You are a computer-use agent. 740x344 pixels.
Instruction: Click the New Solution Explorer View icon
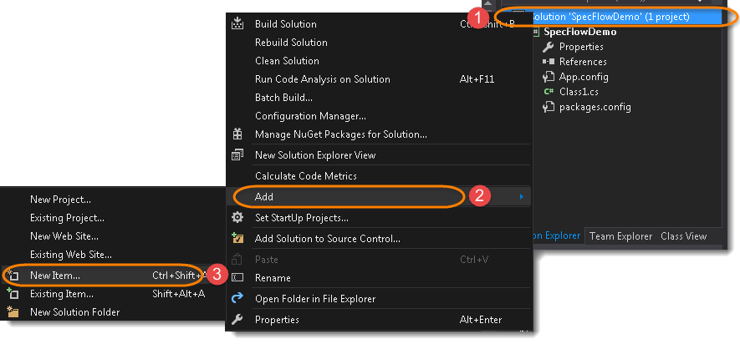pyautogui.click(x=237, y=154)
